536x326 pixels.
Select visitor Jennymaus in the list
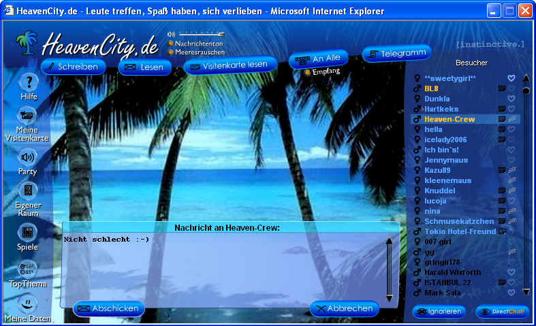[446, 160]
